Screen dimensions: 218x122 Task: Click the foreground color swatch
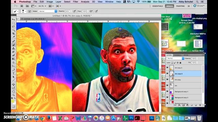[x=13, y=101]
